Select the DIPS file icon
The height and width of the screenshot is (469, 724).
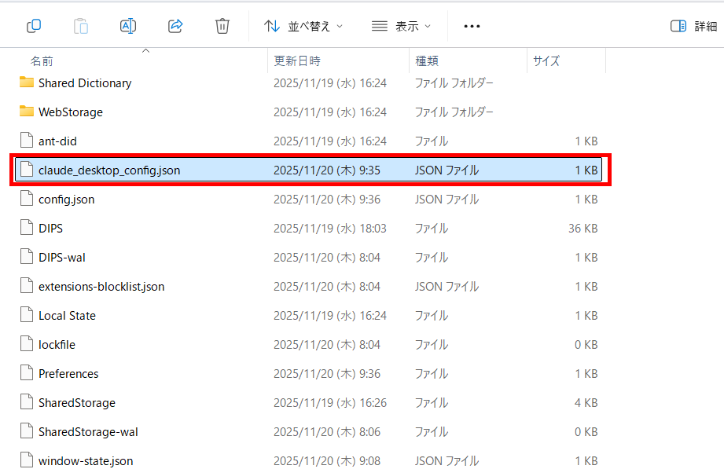(x=27, y=228)
